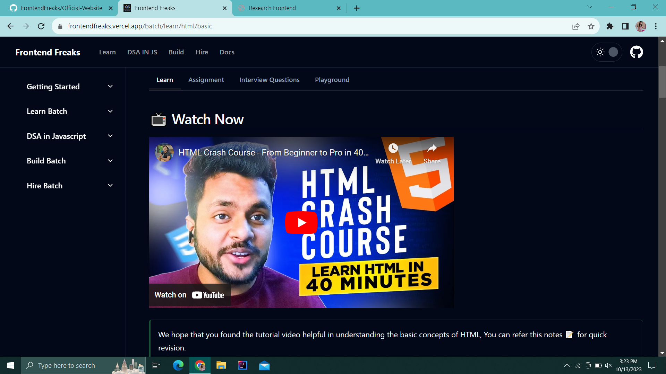
Task: Open the browser Extensions puzzle icon
Action: coord(610,26)
